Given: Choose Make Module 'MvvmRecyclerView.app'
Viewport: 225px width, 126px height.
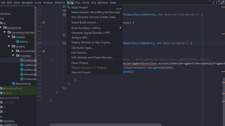Looking at the screenshot, I should (x=95, y=12).
